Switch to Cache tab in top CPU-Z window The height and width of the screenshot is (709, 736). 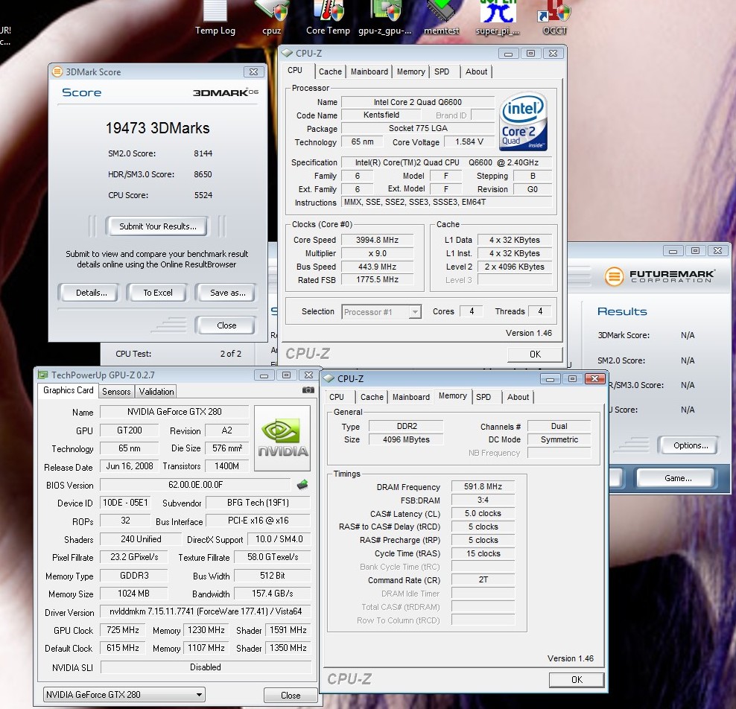(331, 71)
